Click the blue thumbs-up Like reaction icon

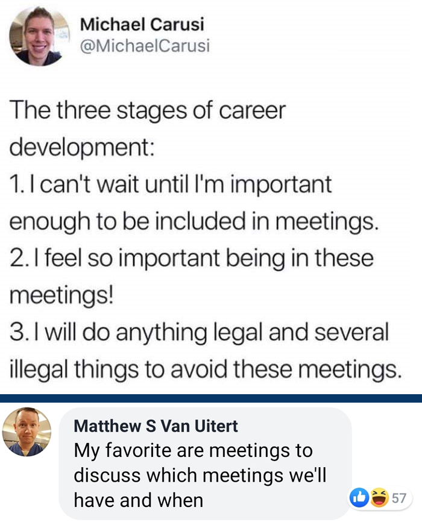pos(360,498)
